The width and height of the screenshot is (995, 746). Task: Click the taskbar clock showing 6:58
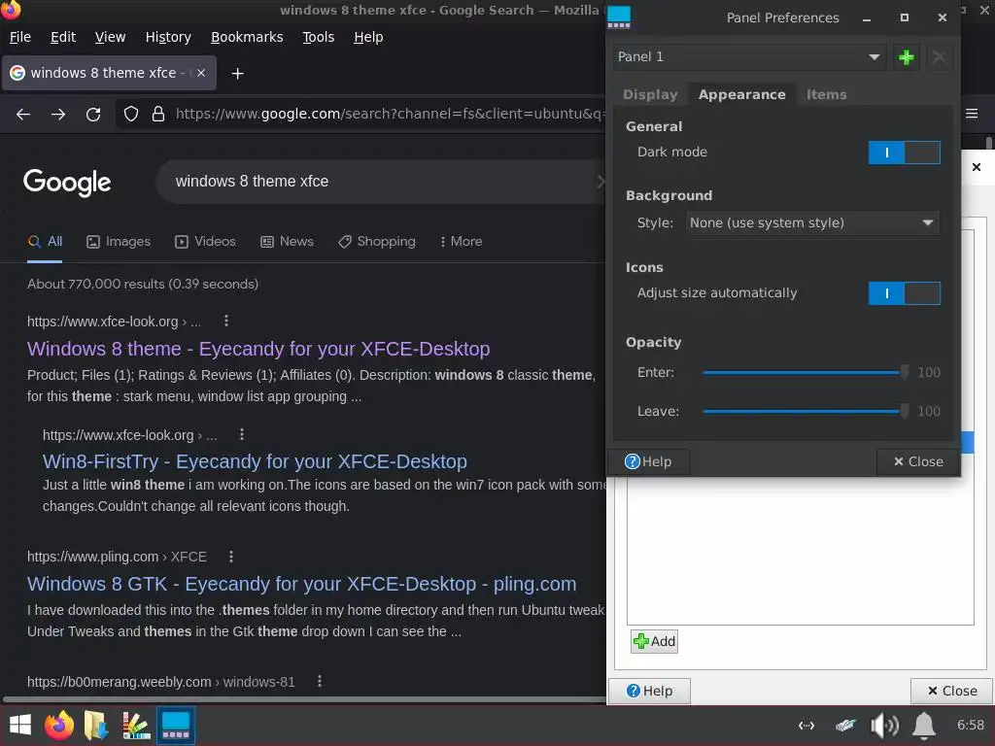click(x=971, y=725)
